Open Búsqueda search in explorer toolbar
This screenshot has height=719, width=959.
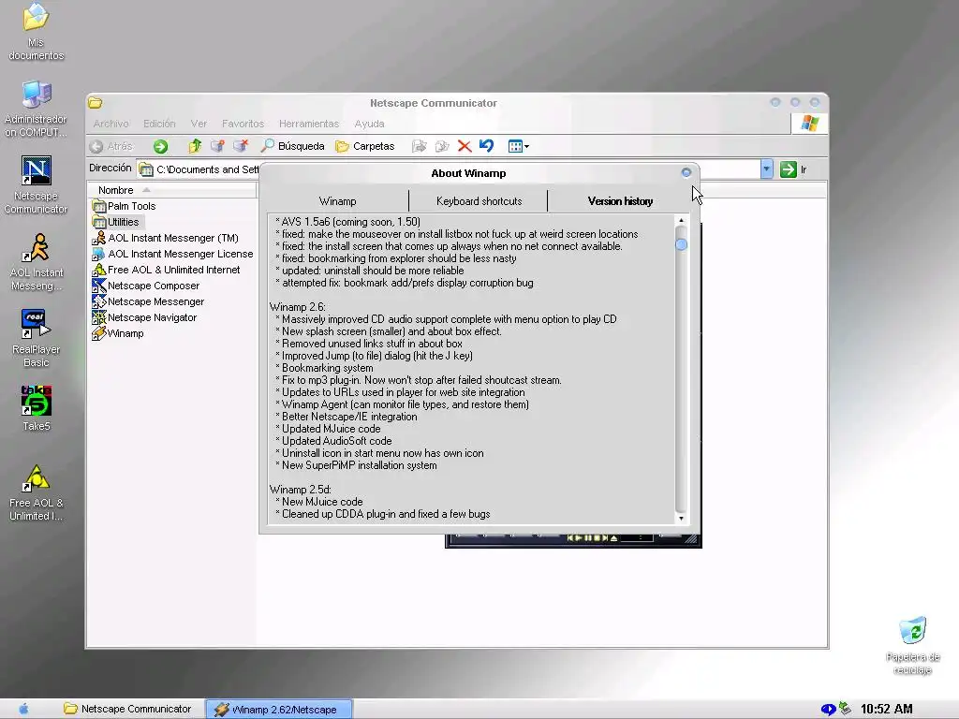click(292, 146)
